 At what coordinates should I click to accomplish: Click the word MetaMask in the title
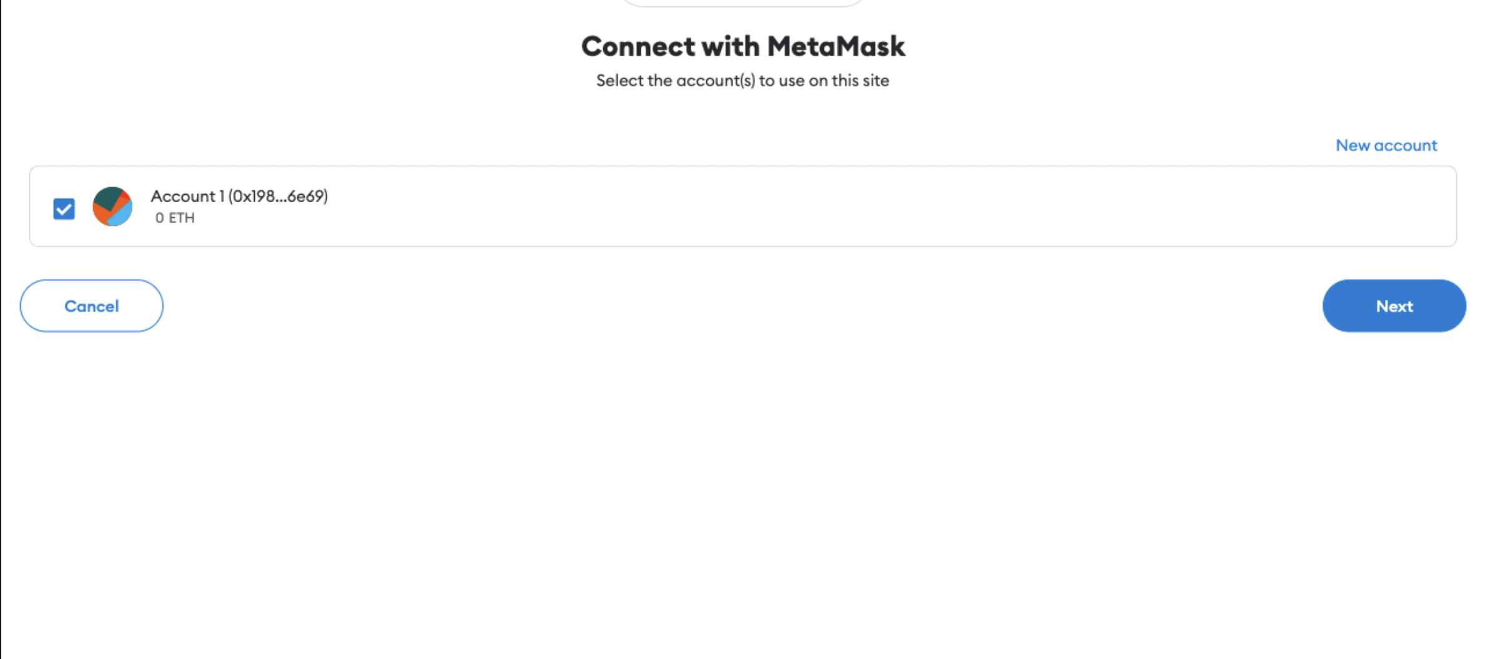tap(836, 46)
